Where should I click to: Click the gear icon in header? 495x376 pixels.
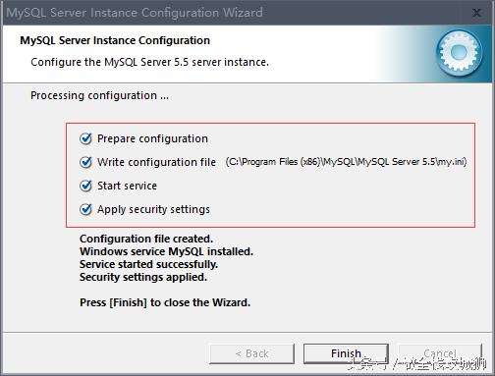point(459,52)
